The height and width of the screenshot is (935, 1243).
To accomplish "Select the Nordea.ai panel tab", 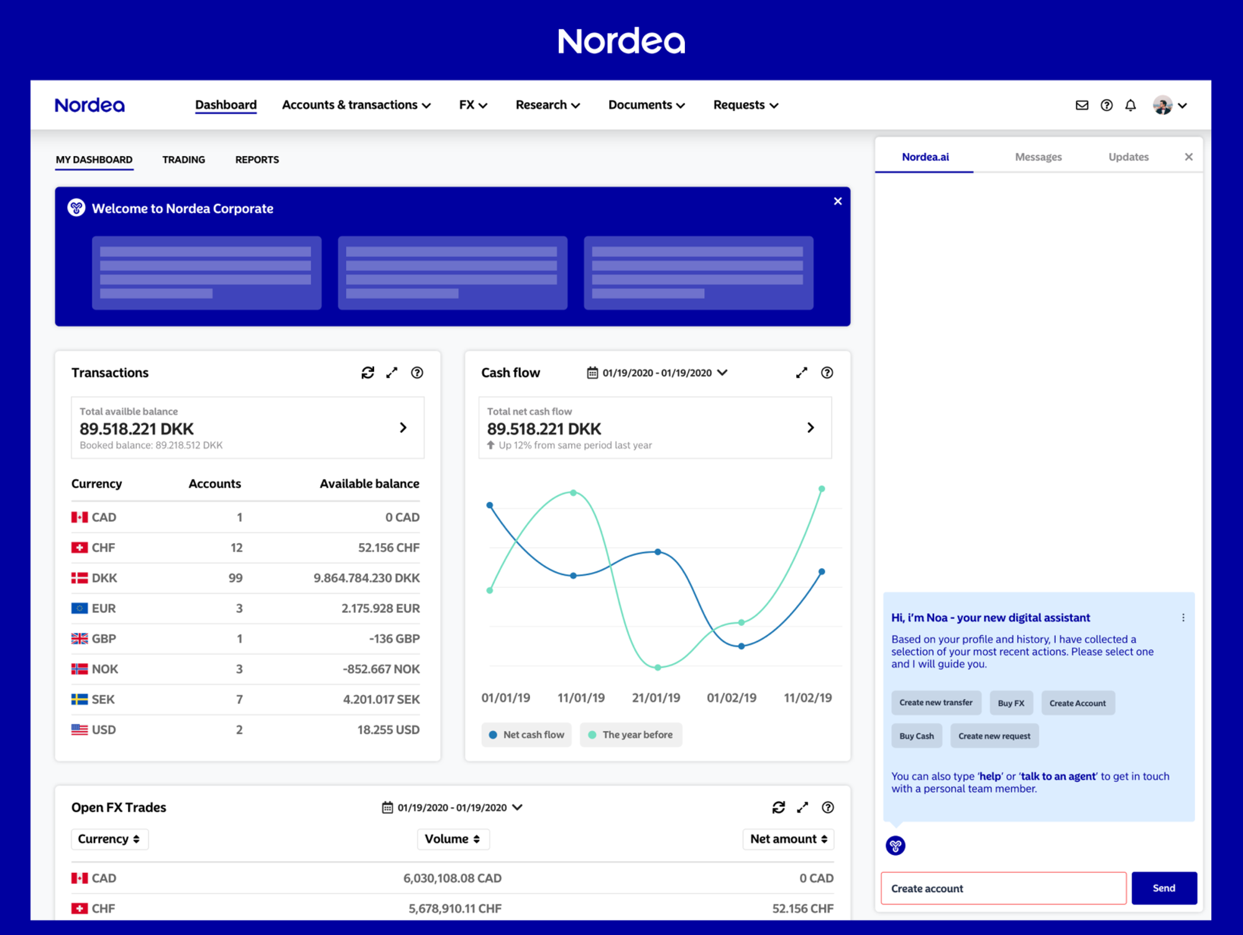I will point(925,157).
